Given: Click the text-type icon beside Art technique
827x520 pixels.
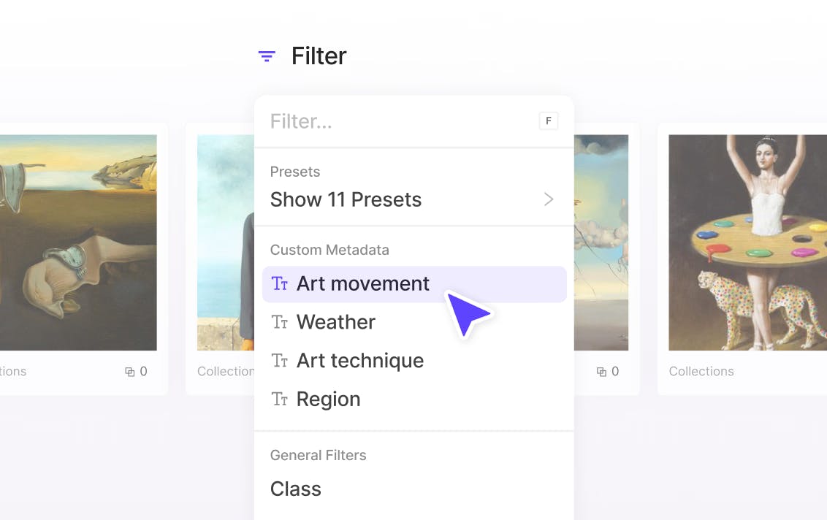Looking at the screenshot, I should 280,361.
